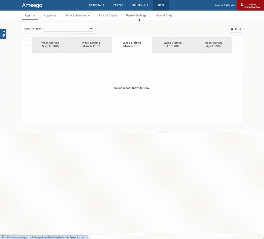Switch to the Logbooks tab
Image resolution: width=264 pixels, height=239 pixels.
tap(50, 15)
